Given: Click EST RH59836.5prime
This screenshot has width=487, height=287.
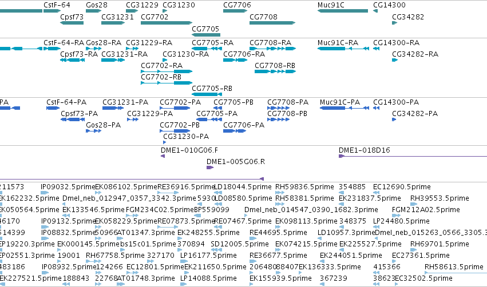Looking at the screenshot, I should tap(280, 193).
